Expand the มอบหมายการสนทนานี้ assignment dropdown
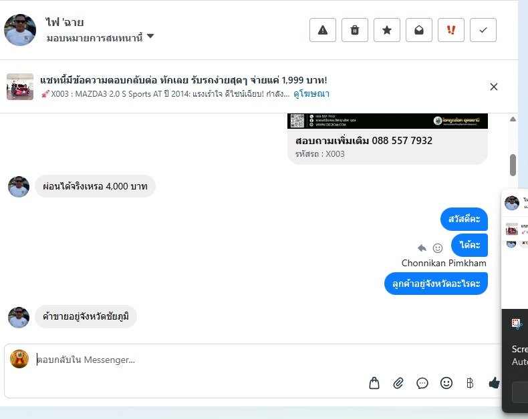 (x=100, y=37)
